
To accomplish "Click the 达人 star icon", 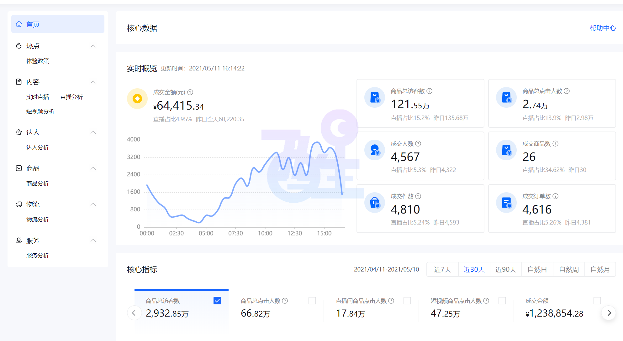I will click(19, 132).
